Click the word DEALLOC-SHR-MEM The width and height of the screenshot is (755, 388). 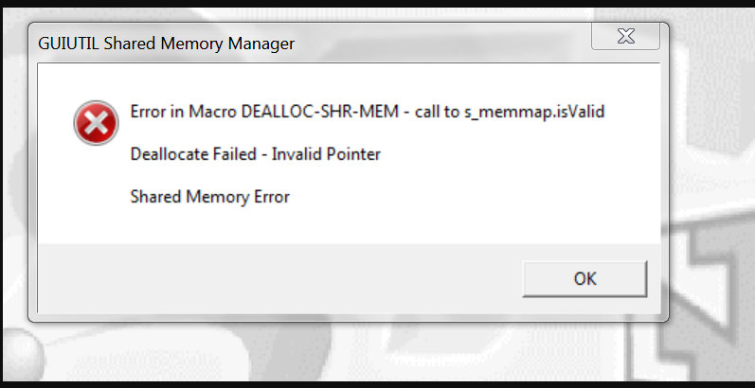point(320,112)
